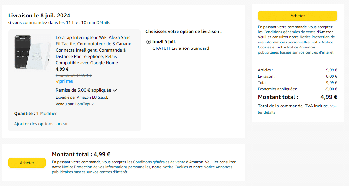Open Notice Cookies link in right sidebar
Screen dimensions: 349x186
(295, 45)
